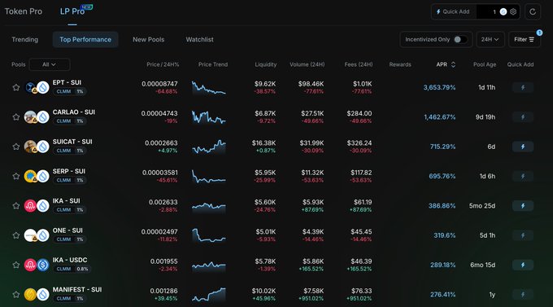Star the IKA - SUI pool
The width and height of the screenshot is (553, 307).
(x=16, y=205)
